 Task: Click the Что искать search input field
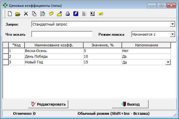pyautogui.click(x=62, y=34)
